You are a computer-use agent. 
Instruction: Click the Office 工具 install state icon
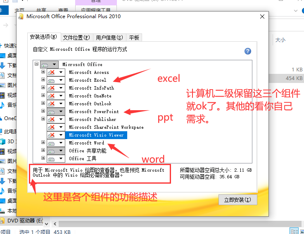[x=51, y=159]
